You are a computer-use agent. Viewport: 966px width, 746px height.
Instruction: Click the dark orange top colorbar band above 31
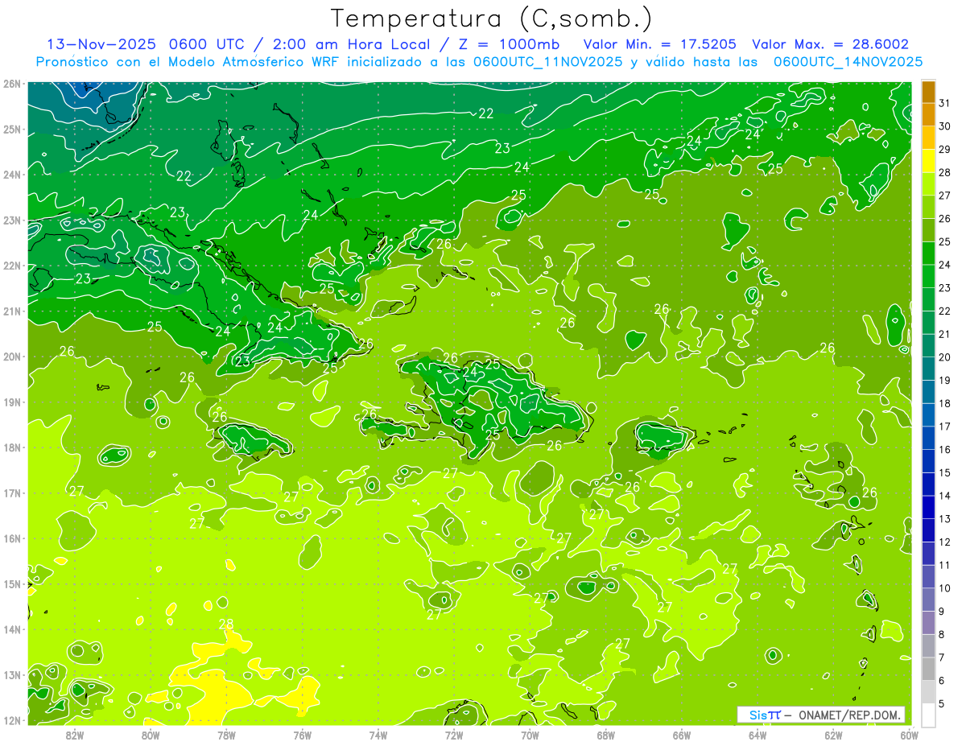click(x=928, y=92)
